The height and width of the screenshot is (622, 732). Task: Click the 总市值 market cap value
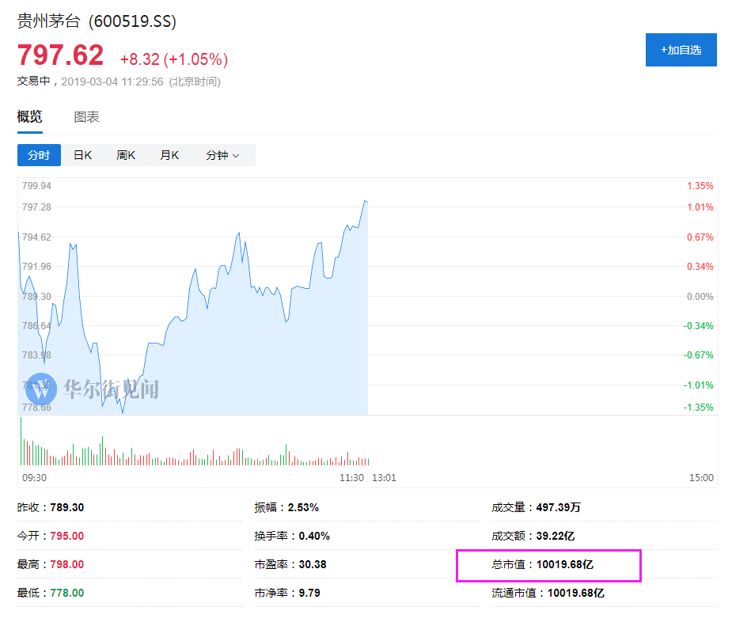[564, 564]
